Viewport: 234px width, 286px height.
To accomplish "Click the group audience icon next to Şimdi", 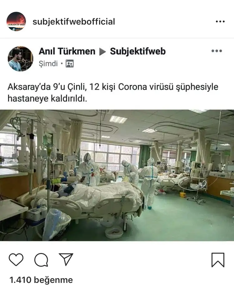I will coord(70,63).
